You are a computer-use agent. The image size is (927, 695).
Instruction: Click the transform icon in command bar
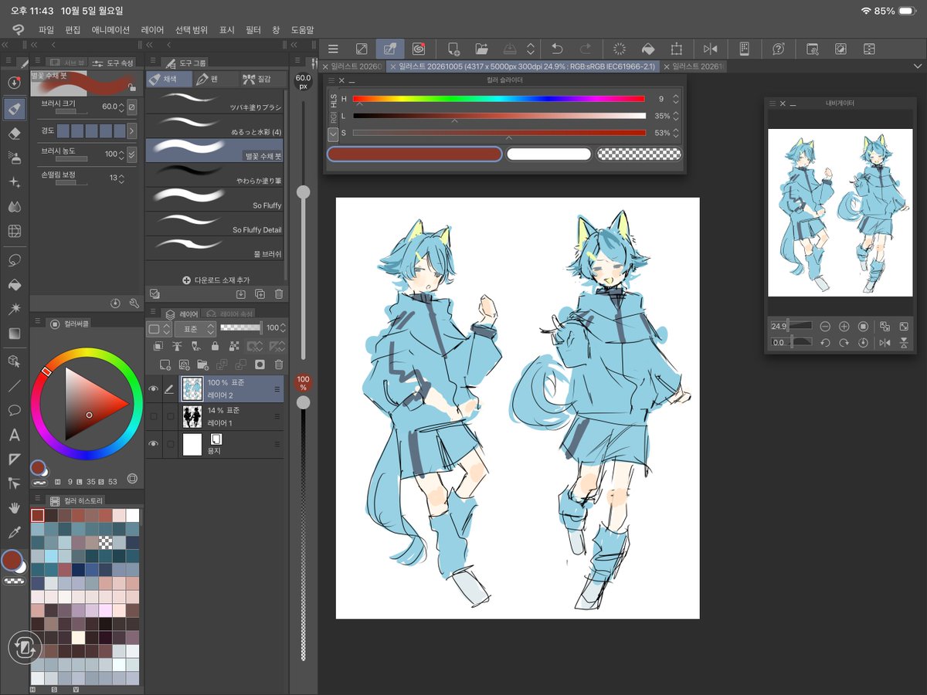point(677,49)
